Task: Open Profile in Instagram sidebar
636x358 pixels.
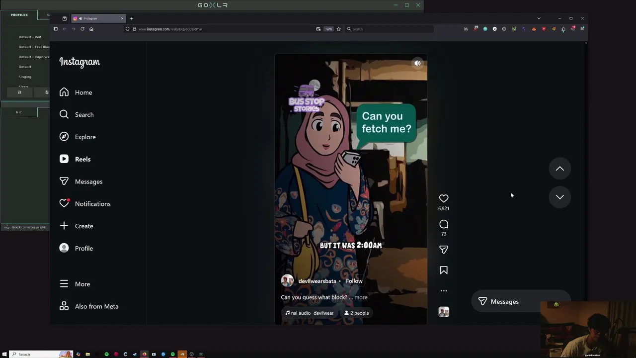Action: [76, 248]
